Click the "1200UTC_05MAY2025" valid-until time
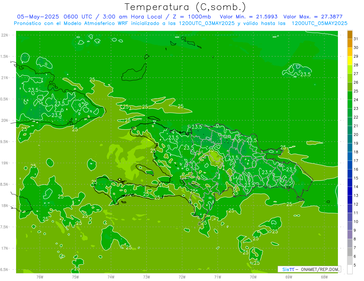This screenshot has height=281, width=364. click(320, 23)
